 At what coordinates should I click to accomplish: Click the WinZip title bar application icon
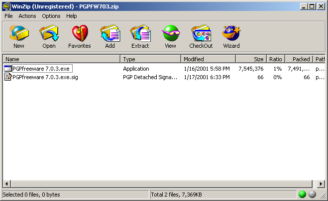6,6
